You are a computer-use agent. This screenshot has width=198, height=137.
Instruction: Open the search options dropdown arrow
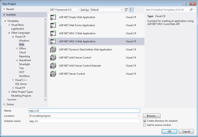coord(194,9)
